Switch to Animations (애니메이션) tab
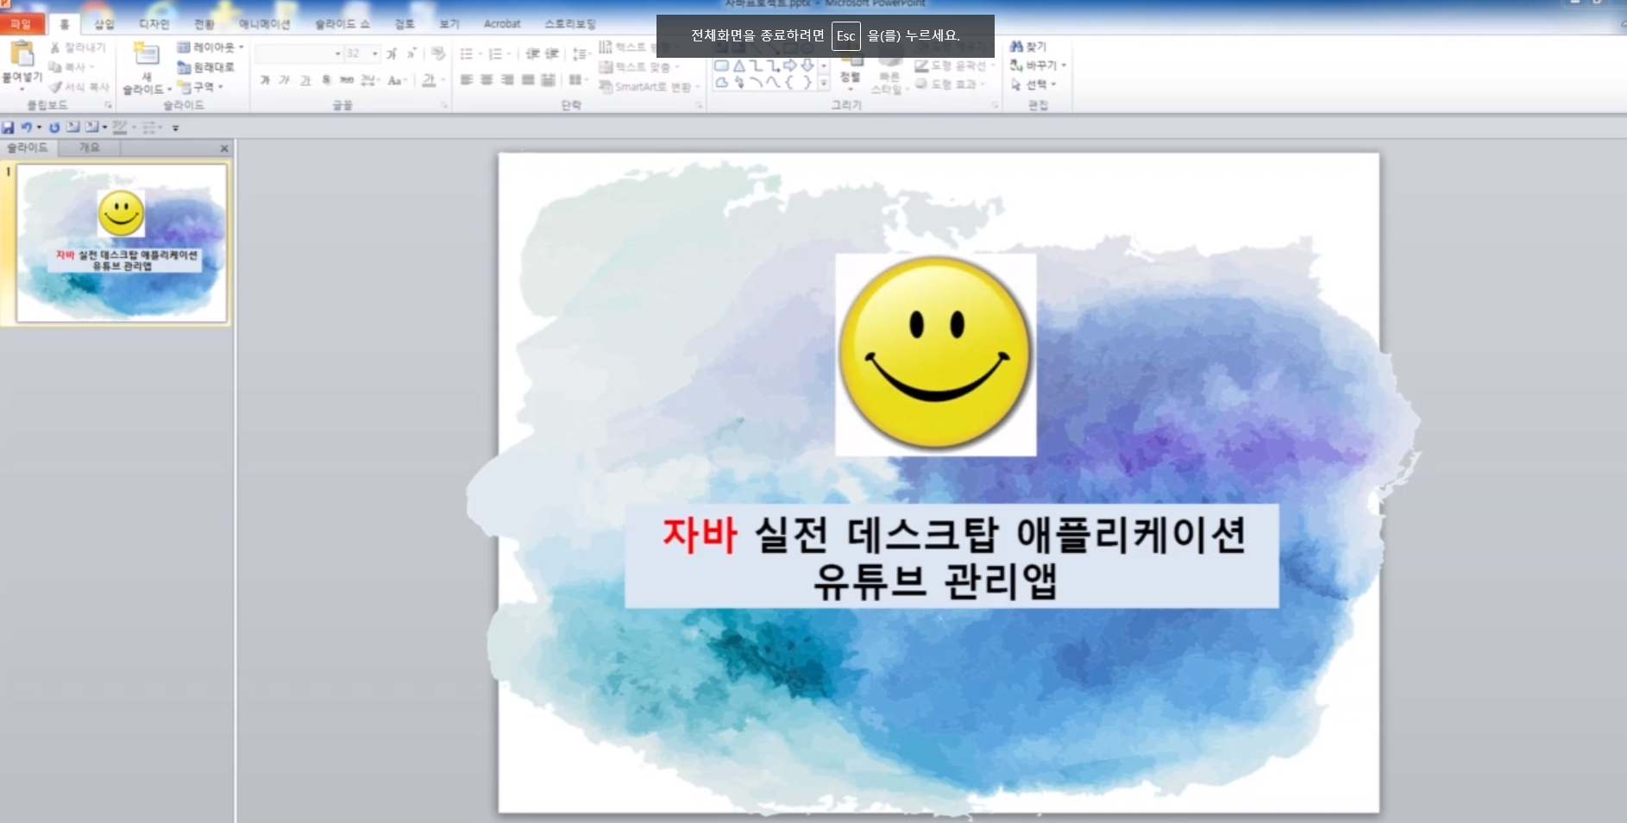This screenshot has width=1627, height=823. (x=264, y=24)
